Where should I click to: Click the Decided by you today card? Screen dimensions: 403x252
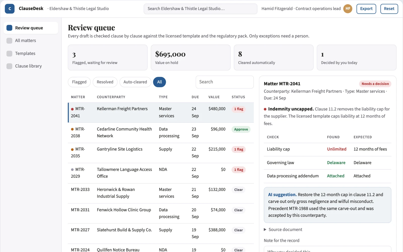(356, 57)
